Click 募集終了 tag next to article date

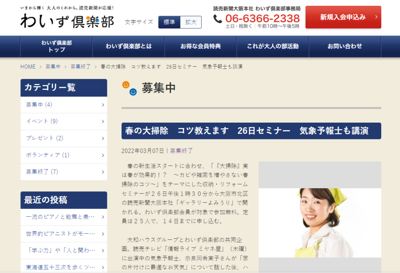(x=181, y=150)
